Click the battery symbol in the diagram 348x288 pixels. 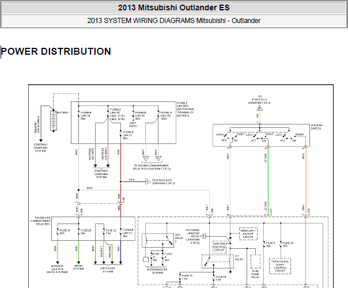[x=54, y=121]
